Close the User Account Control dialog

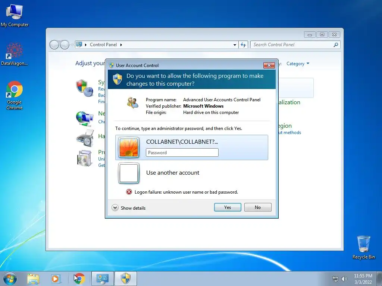[x=269, y=65]
